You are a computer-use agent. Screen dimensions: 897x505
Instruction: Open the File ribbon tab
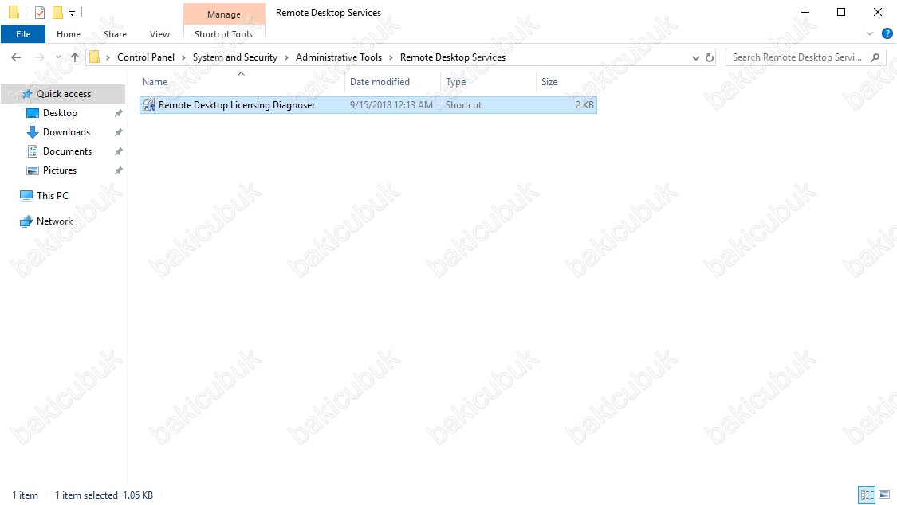[23, 34]
